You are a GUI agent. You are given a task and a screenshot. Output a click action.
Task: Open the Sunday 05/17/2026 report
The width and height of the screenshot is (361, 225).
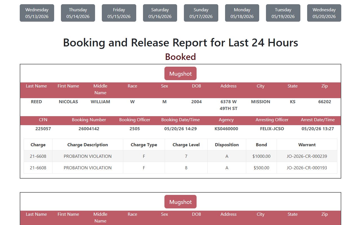pyautogui.click(x=201, y=13)
